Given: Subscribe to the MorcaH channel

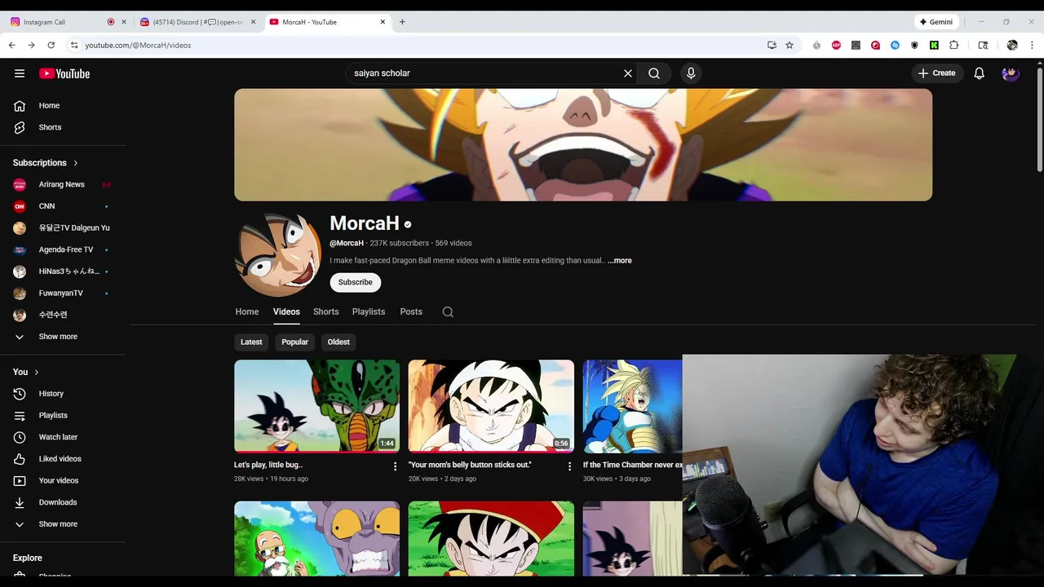Looking at the screenshot, I should coord(355,282).
